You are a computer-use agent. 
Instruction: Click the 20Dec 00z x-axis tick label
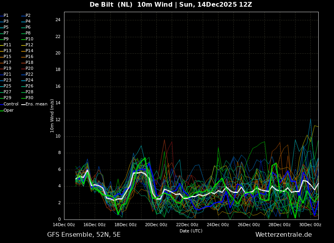156,225
